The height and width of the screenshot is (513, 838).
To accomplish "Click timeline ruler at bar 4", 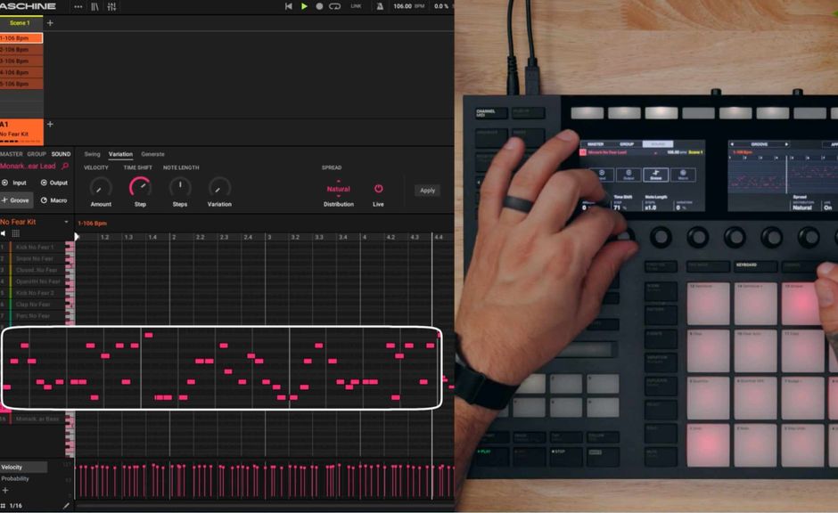I will pos(365,237).
